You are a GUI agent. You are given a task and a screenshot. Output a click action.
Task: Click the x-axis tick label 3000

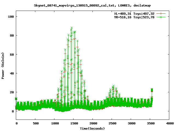tap(132, 123)
